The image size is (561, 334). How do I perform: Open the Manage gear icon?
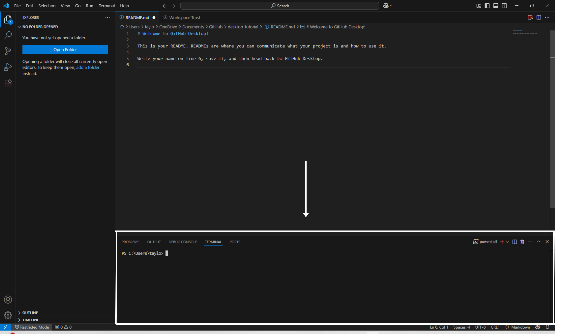(8, 315)
